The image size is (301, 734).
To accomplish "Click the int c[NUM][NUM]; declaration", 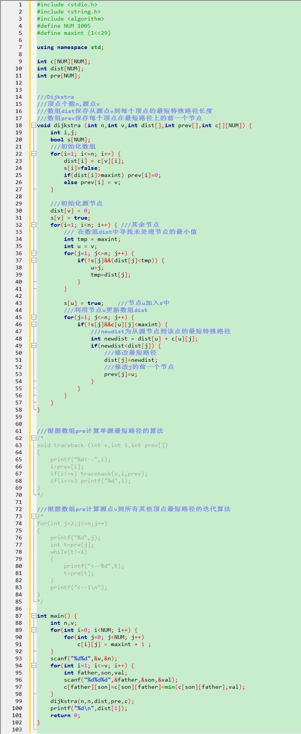I will tap(64, 61).
